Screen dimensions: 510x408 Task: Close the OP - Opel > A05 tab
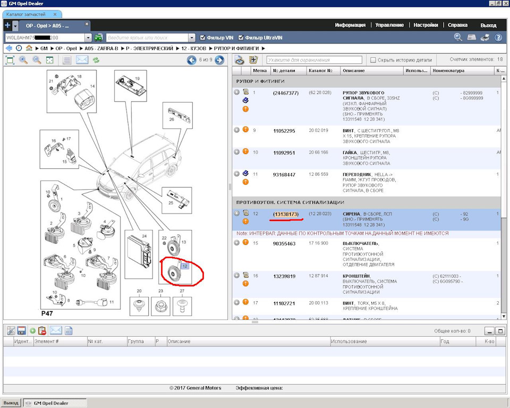87,24
